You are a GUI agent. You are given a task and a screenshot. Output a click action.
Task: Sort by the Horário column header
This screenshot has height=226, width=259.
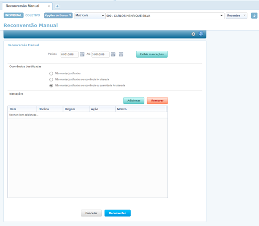pyautogui.click(x=50, y=109)
